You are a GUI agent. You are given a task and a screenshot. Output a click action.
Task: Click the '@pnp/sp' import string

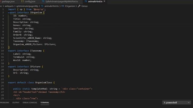click(38, 9)
